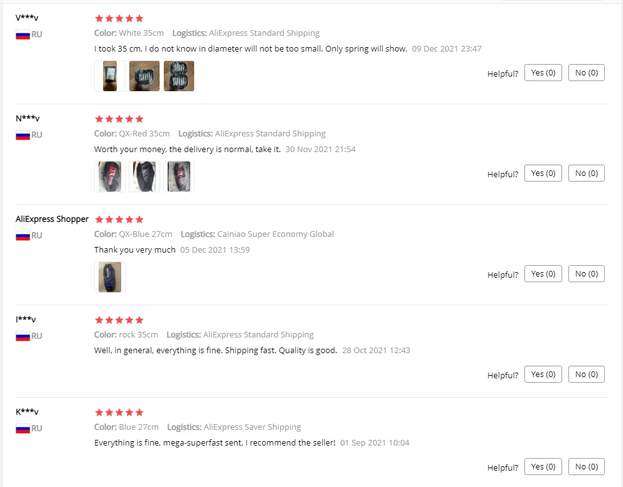
Task: Open third photo in N***v's review
Action: coord(179,177)
